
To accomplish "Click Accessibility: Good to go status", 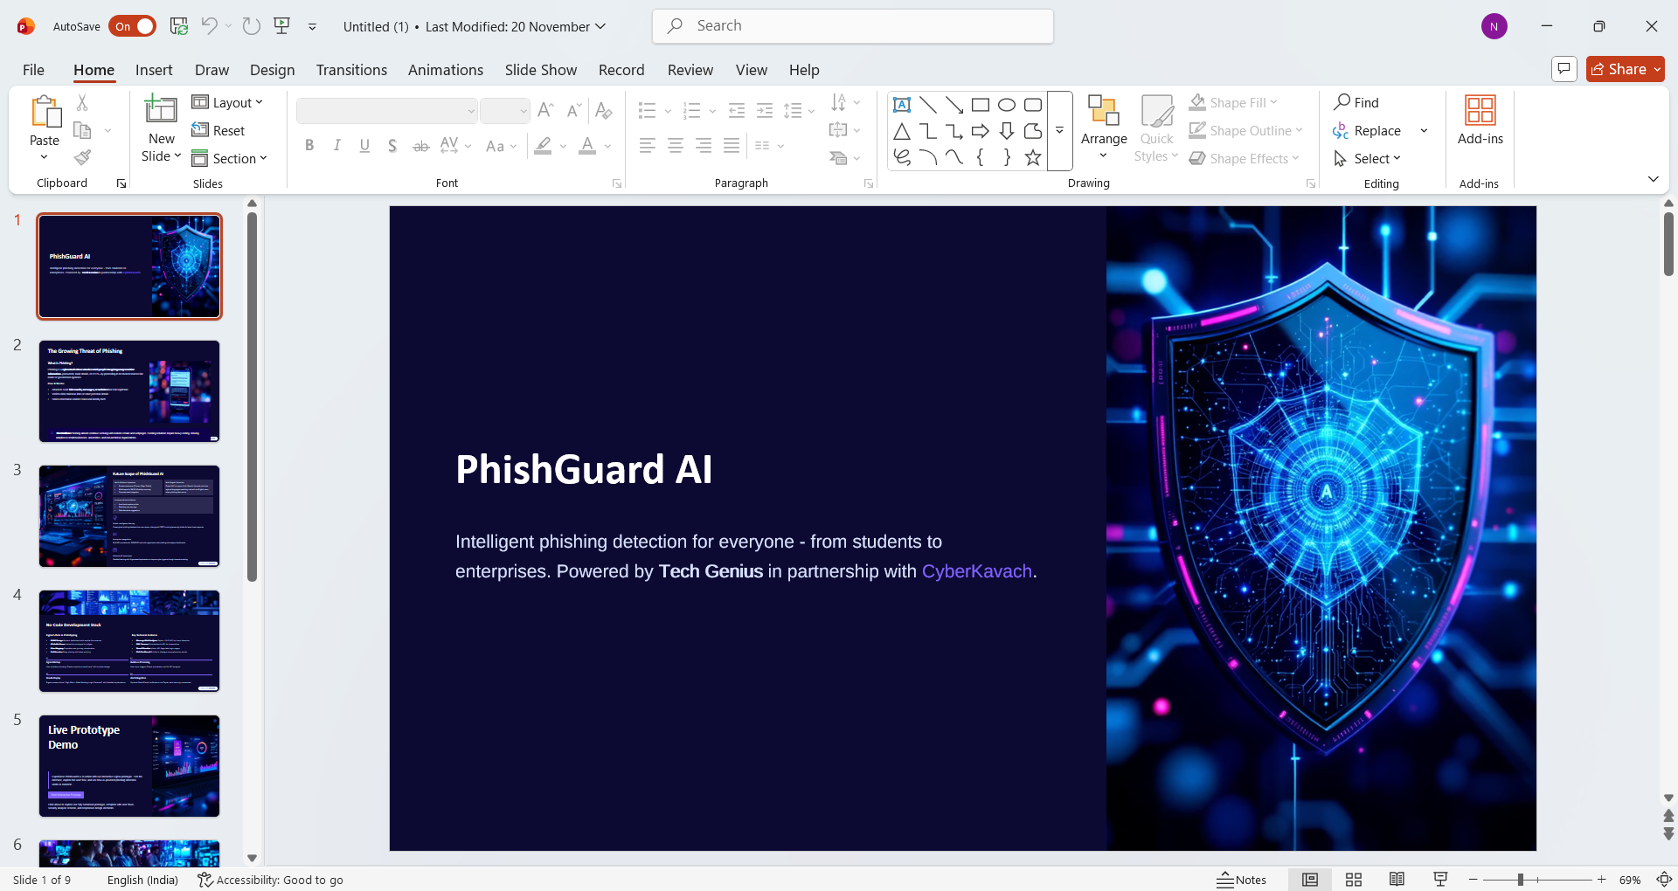I will (x=270, y=880).
